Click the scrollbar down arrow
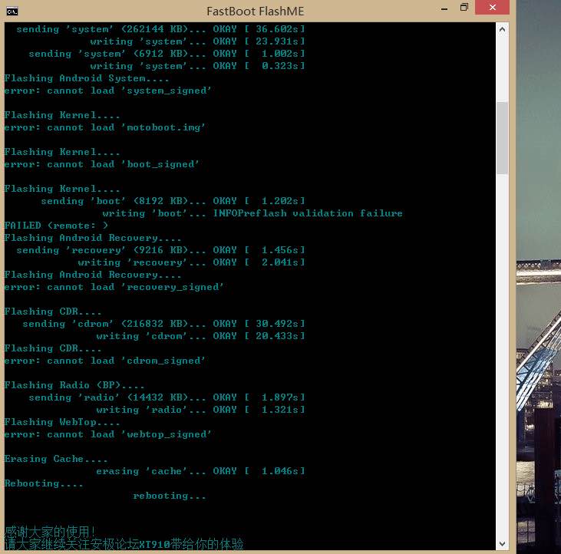This screenshot has height=554, width=561. coord(503,543)
